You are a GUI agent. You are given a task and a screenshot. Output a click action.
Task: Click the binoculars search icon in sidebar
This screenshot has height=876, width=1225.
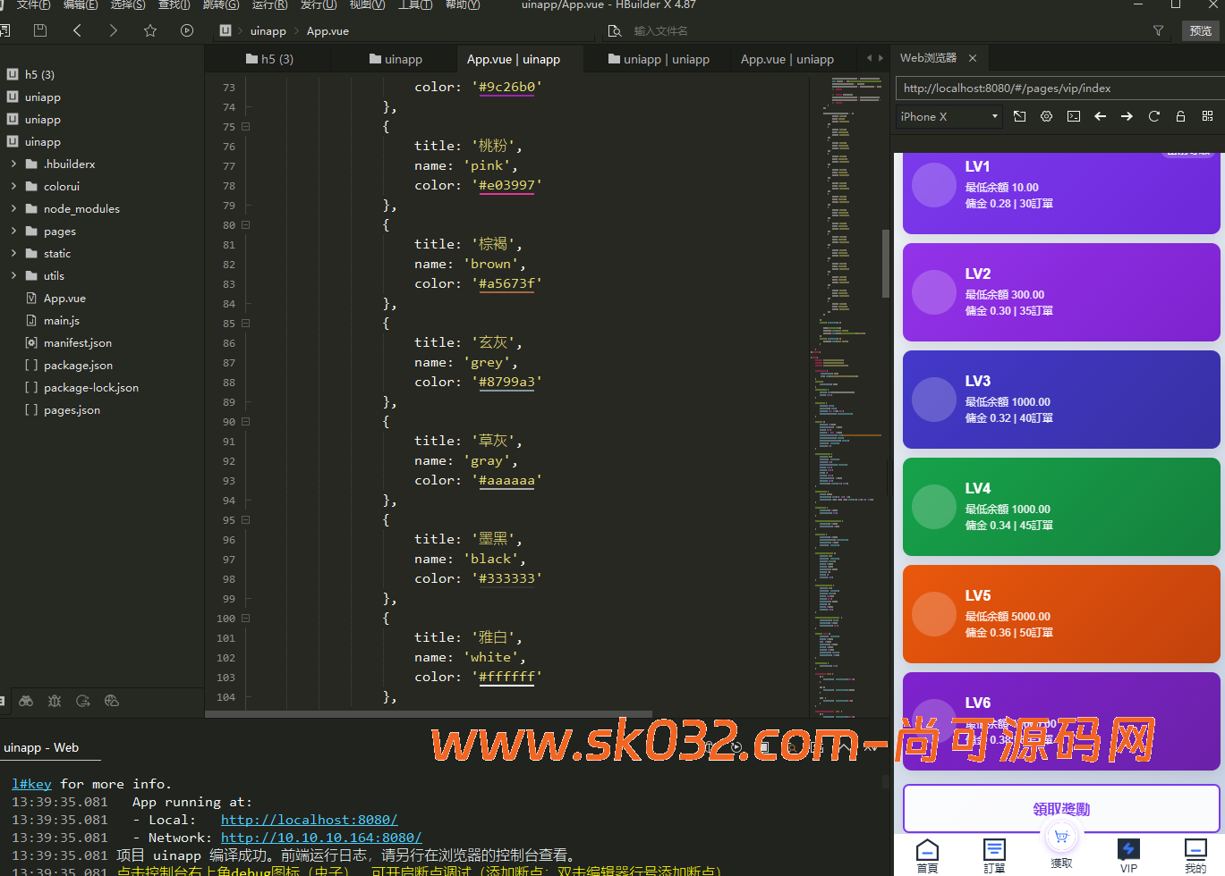pyautogui.click(x=26, y=701)
